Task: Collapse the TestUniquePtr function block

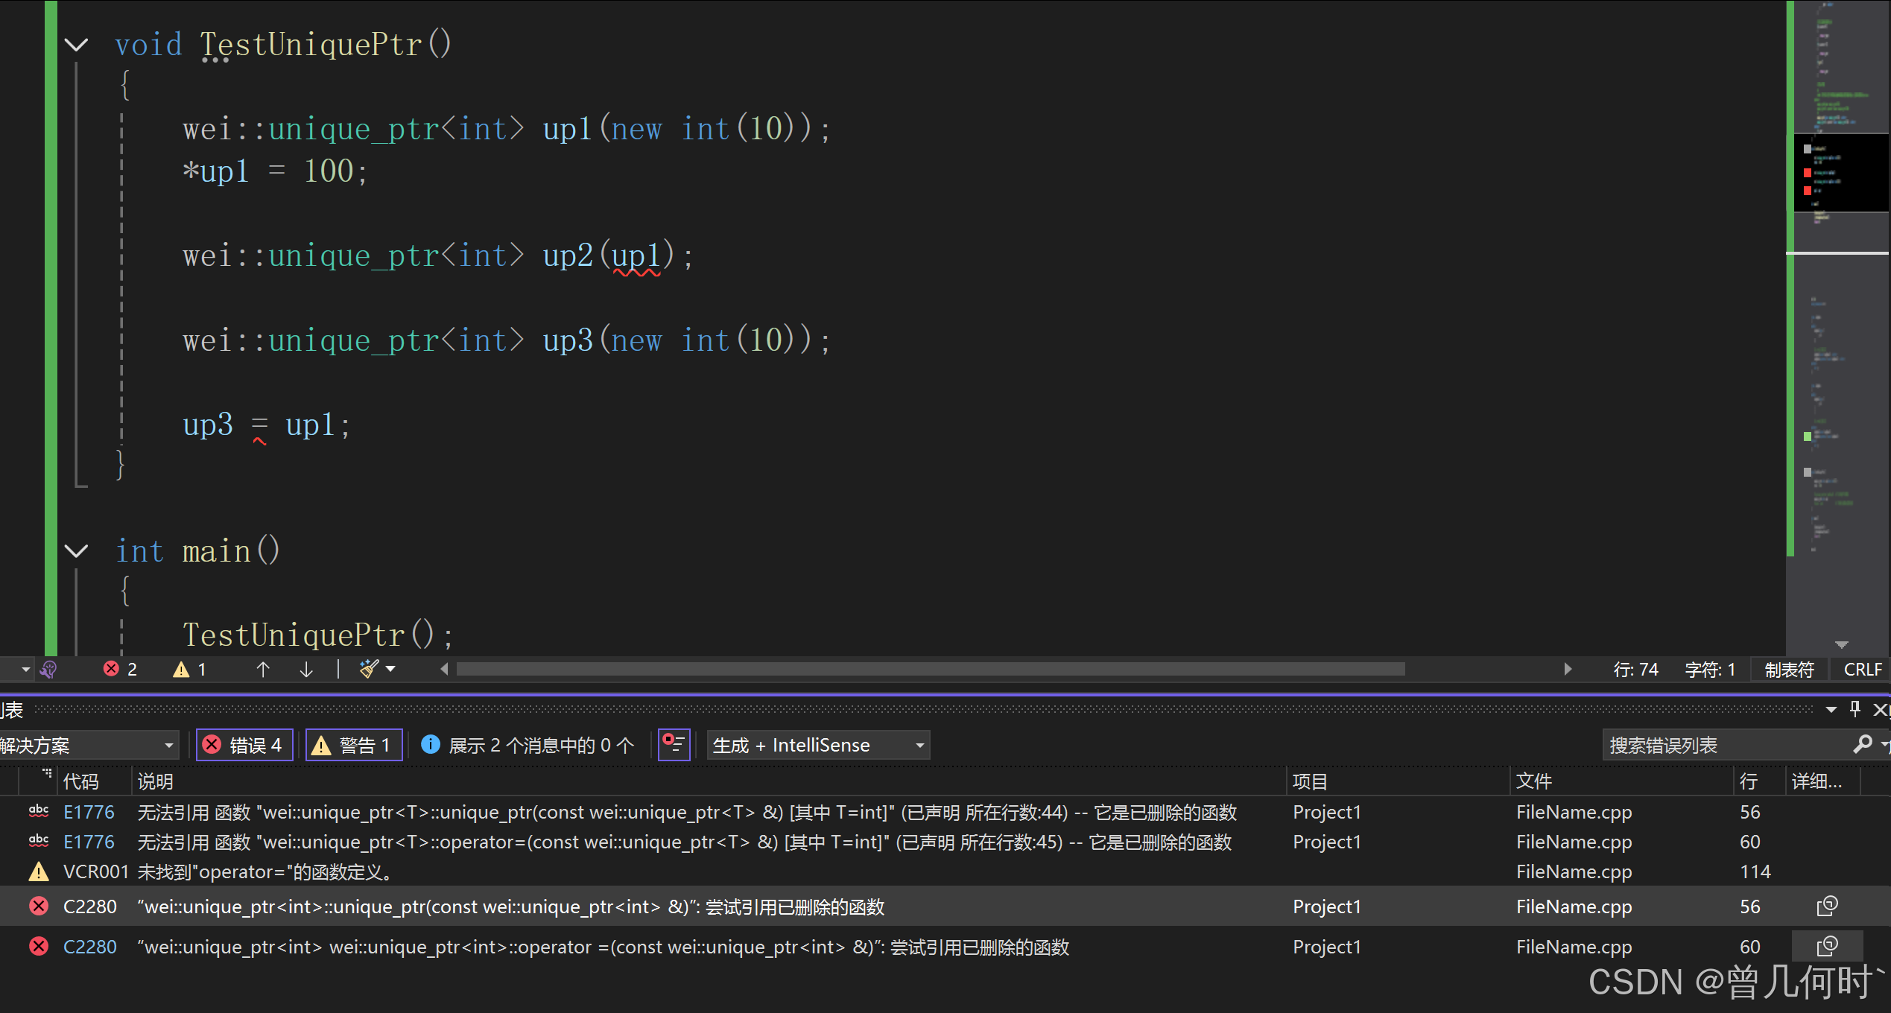Action: pyautogui.click(x=77, y=45)
